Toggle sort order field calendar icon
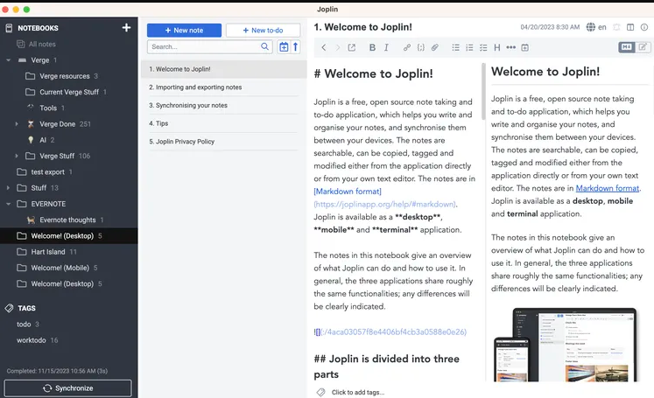Viewport: 654px width, 398px height. click(284, 46)
